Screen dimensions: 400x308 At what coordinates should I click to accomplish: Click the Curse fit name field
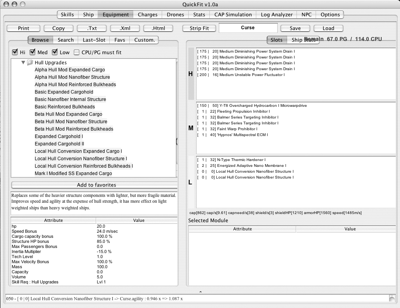click(x=248, y=28)
